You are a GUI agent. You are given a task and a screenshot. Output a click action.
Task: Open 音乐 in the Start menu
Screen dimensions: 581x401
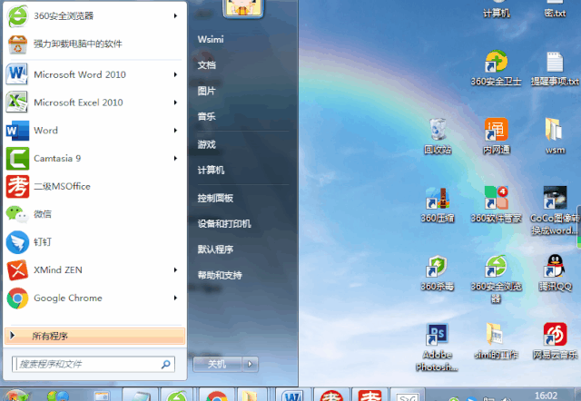point(206,117)
